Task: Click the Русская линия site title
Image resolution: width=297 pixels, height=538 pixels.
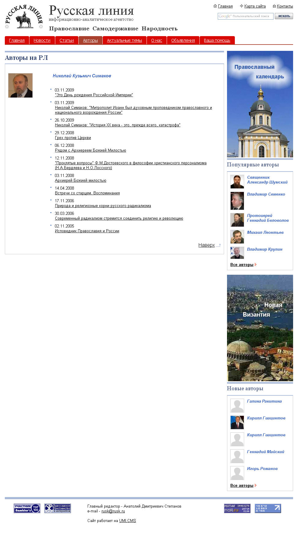Action: point(91,11)
